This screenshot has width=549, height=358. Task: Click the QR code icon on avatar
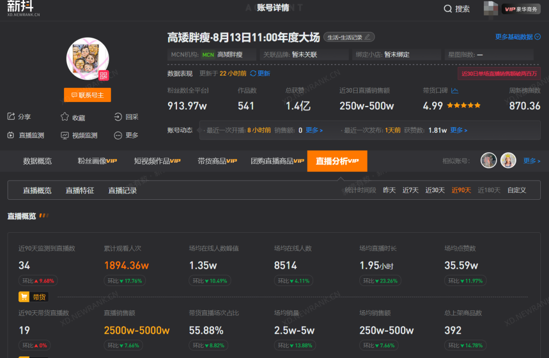coord(104,76)
